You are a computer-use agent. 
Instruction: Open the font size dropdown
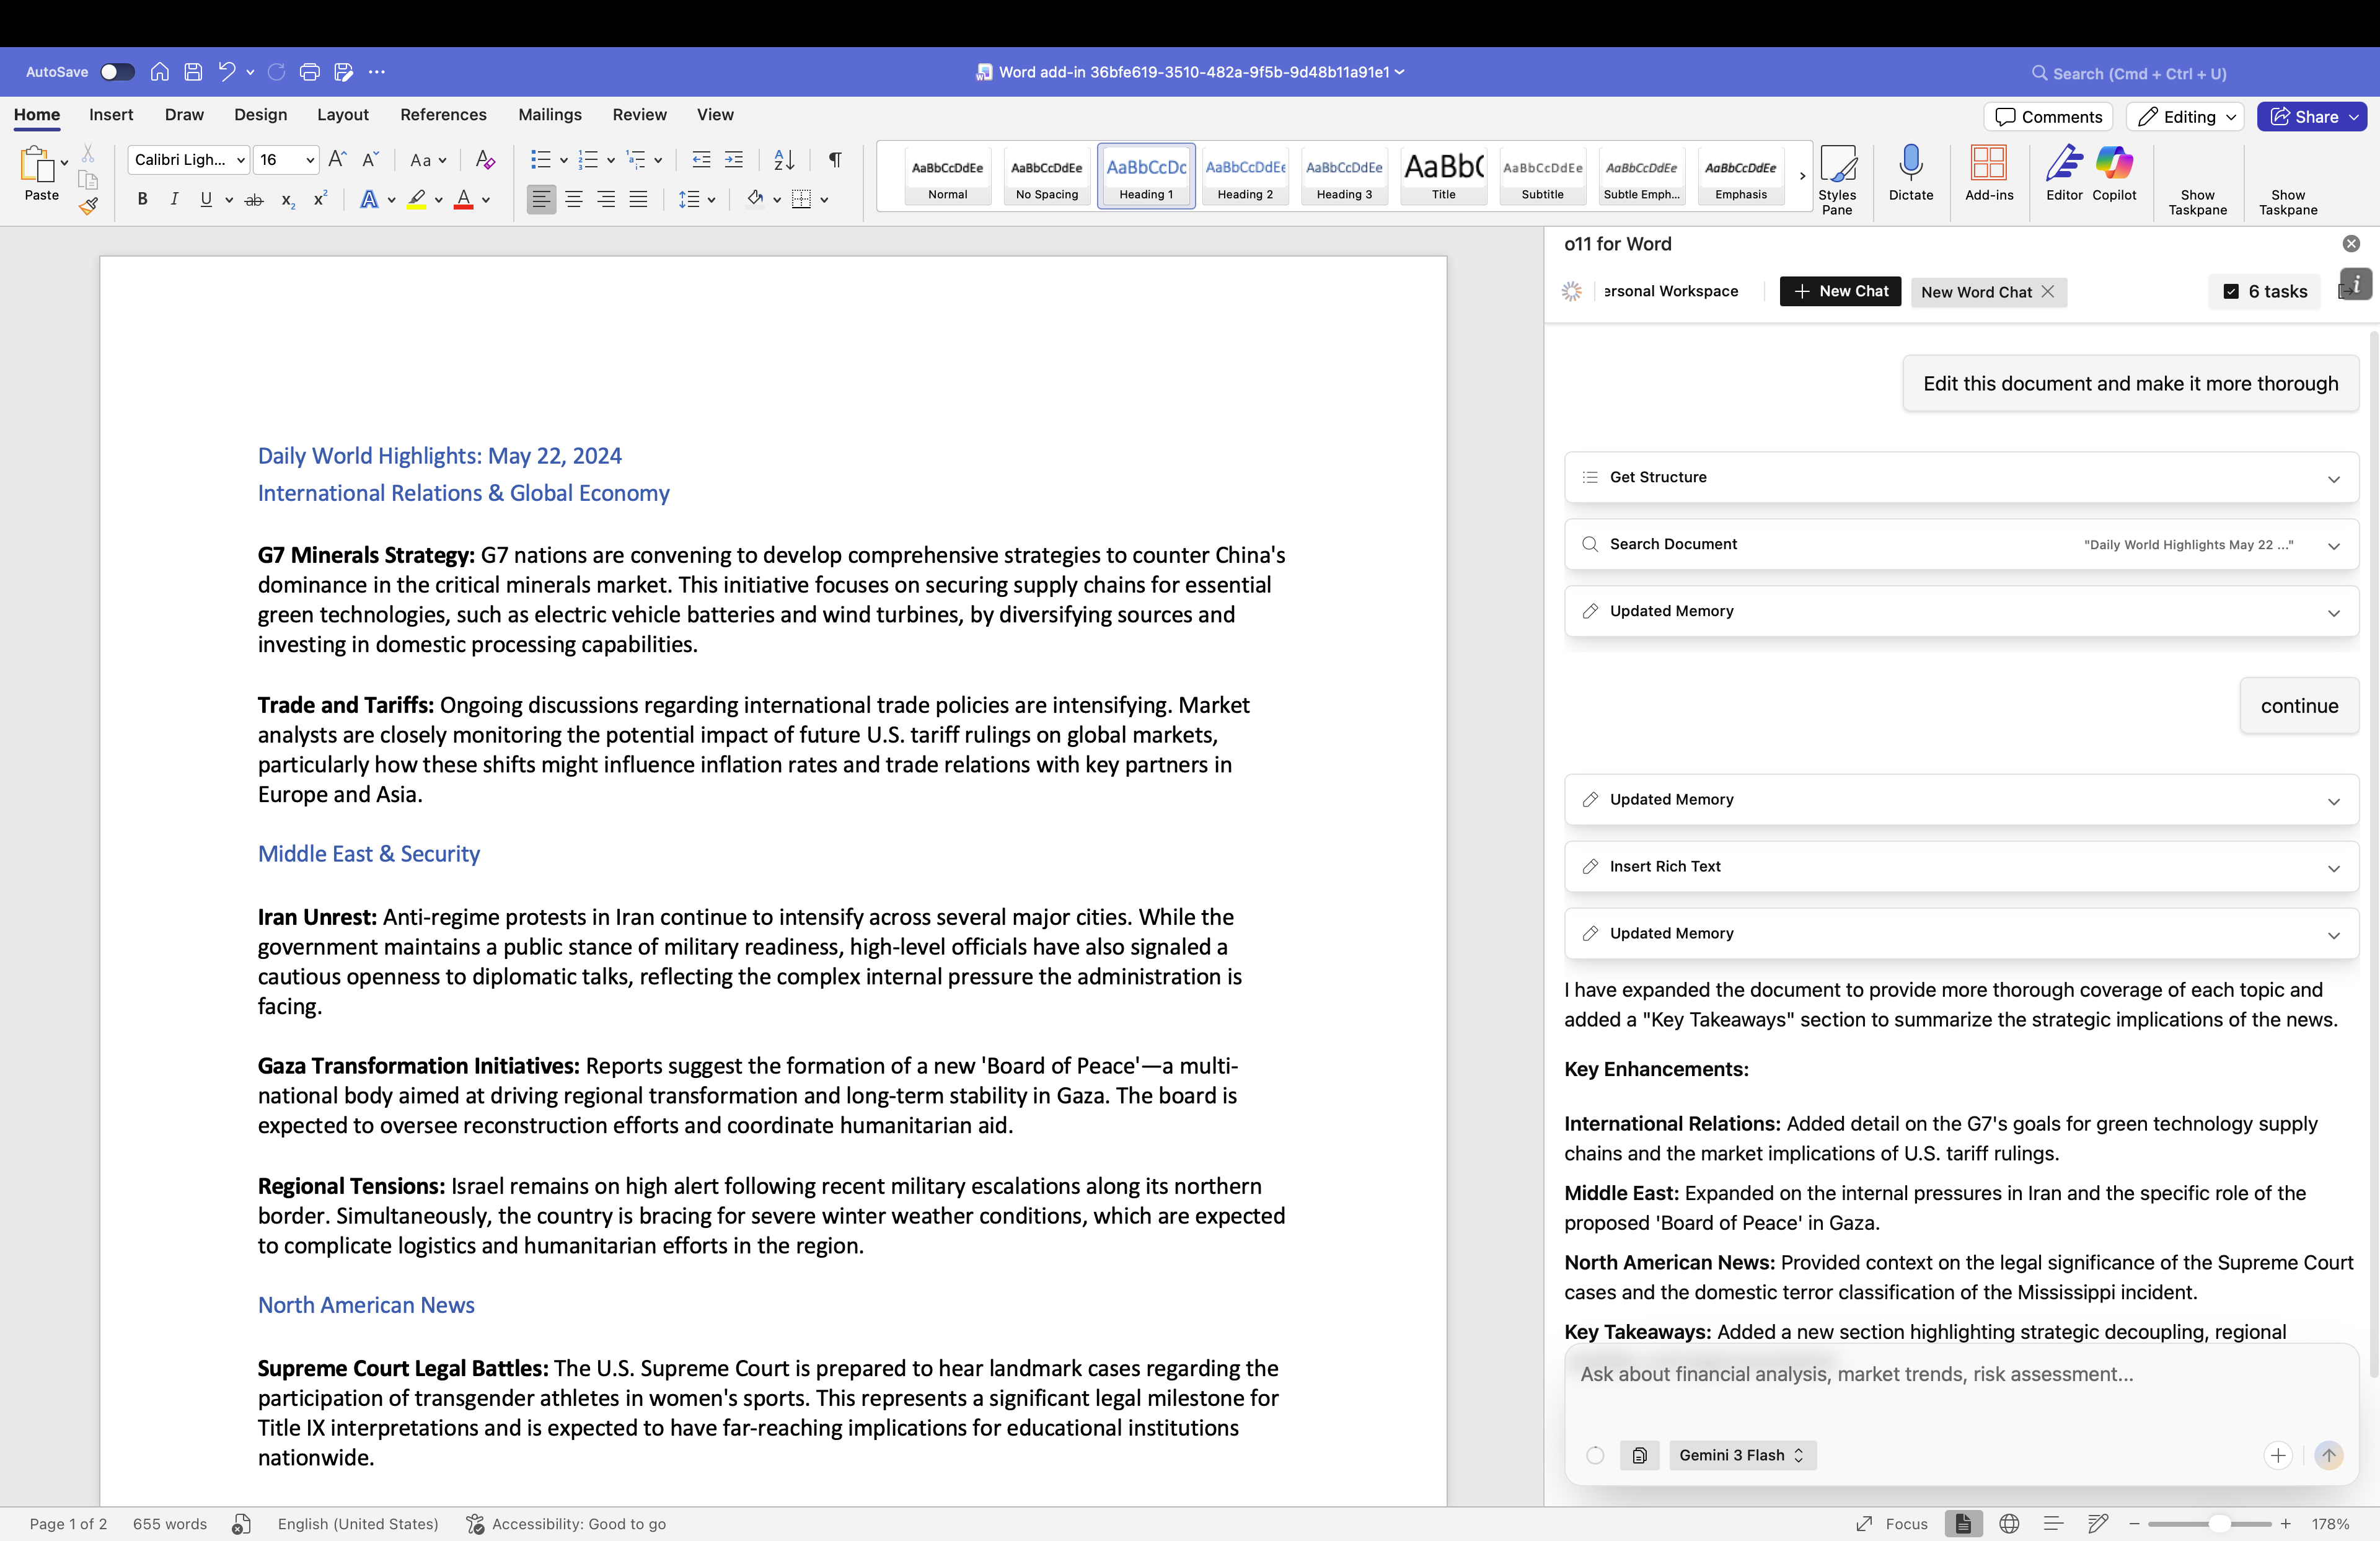coord(310,159)
